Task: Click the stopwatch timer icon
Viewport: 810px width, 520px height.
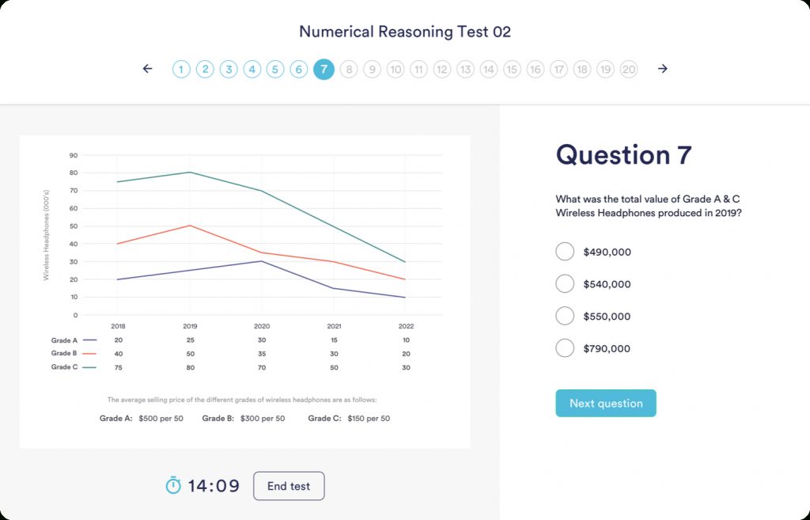Action: [x=173, y=485]
